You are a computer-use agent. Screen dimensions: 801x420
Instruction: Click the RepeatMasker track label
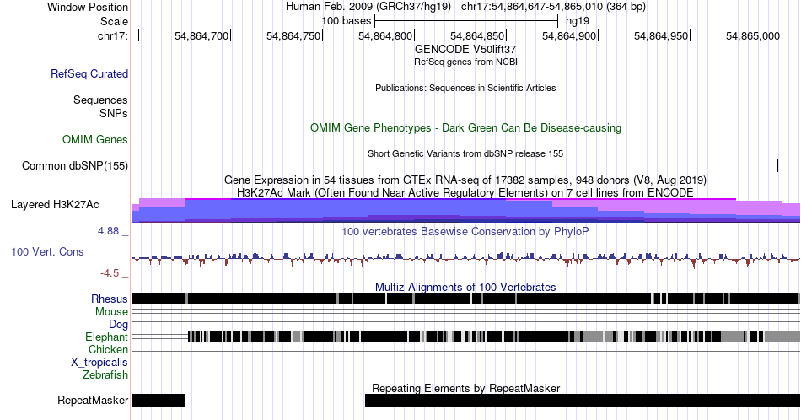[x=93, y=400]
